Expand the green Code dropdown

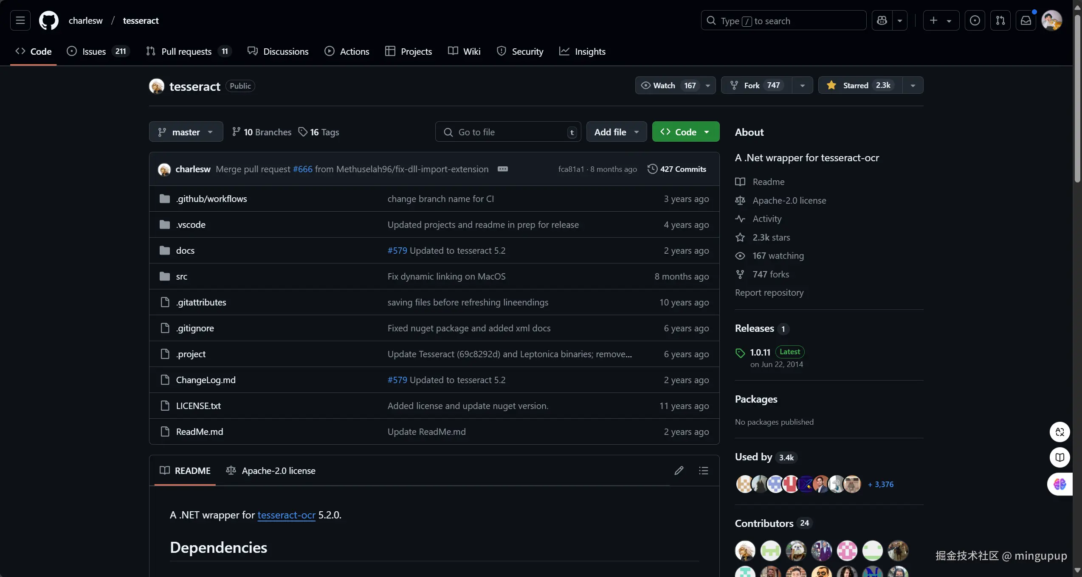685,132
